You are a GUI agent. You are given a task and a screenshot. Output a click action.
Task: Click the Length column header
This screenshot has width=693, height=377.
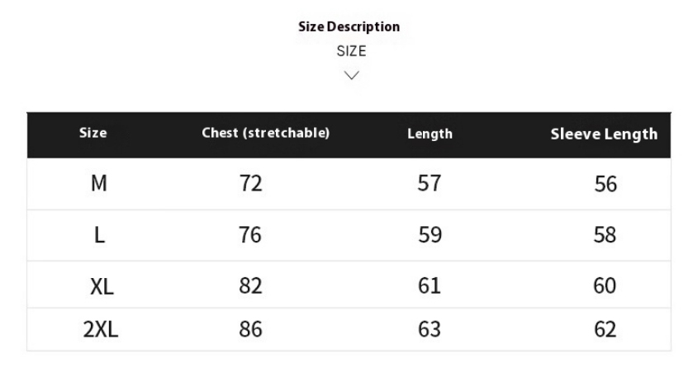click(430, 134)
